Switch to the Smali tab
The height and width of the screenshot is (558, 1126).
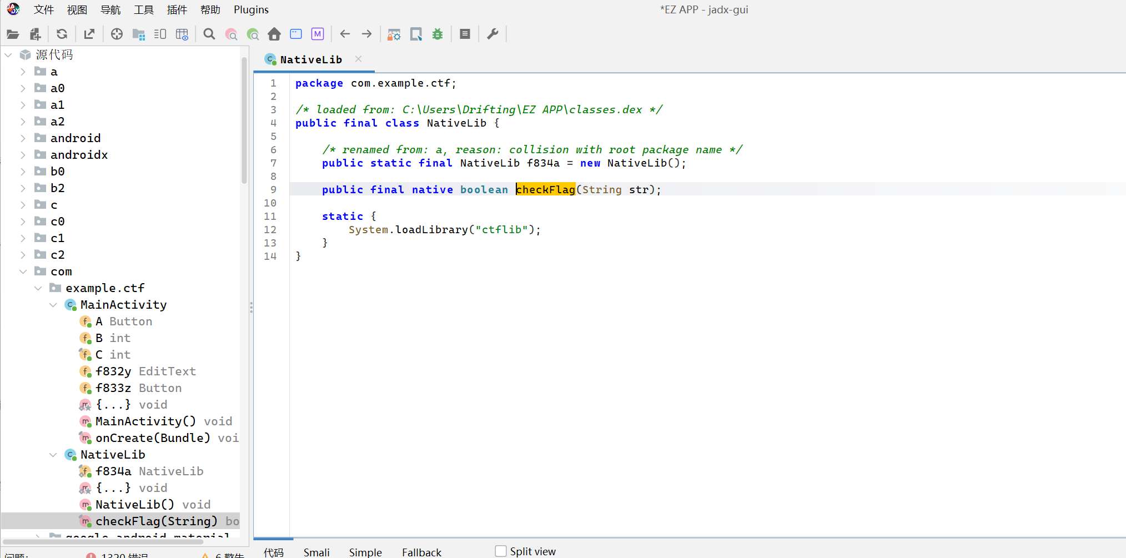click(316, 551)
